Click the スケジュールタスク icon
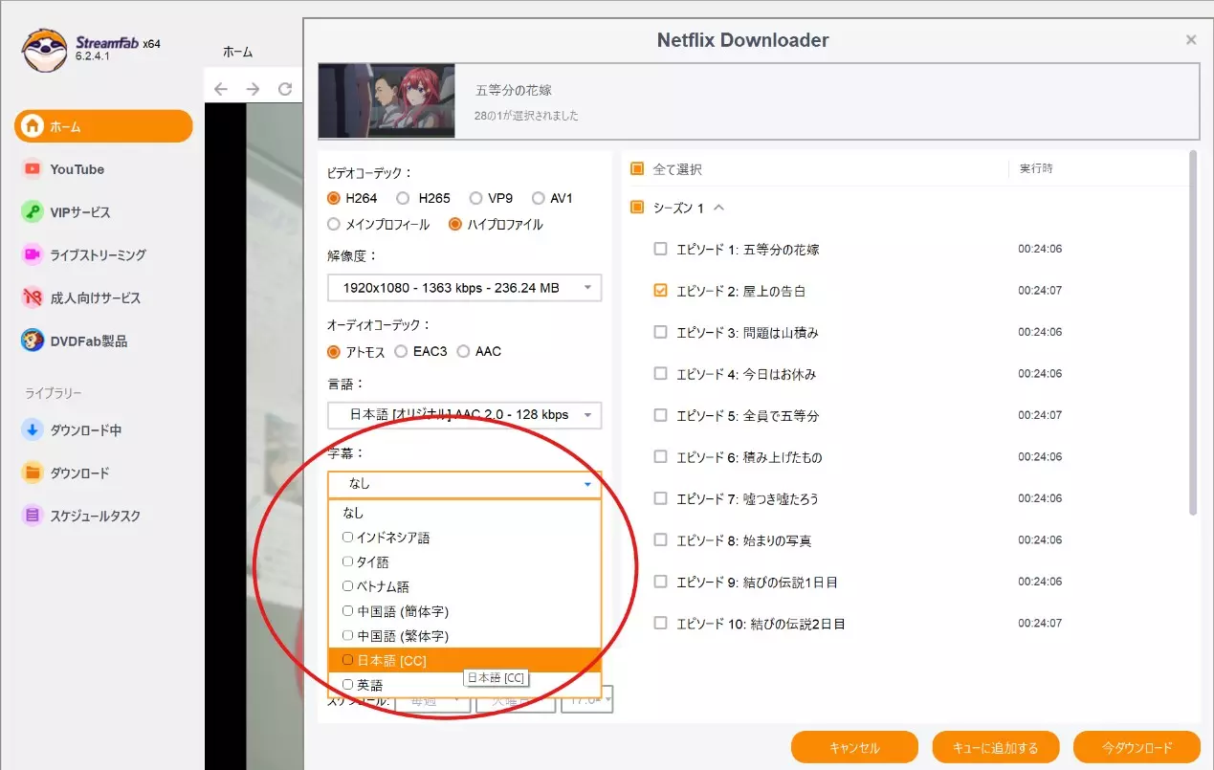 [x=33, y=516]
